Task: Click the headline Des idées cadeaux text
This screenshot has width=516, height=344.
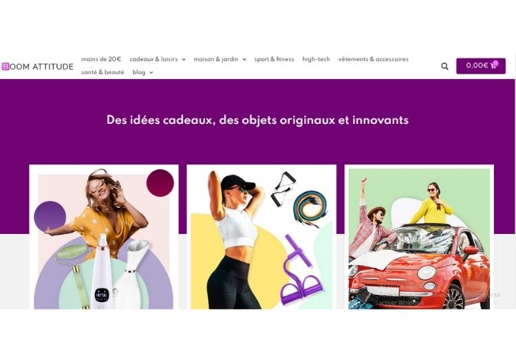Action: pos(257,120)
